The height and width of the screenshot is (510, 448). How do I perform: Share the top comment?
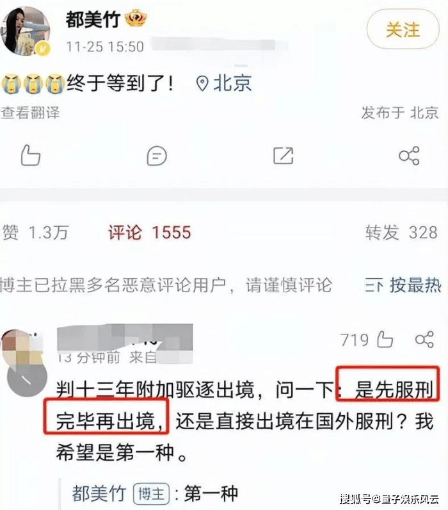click(424, 340)
